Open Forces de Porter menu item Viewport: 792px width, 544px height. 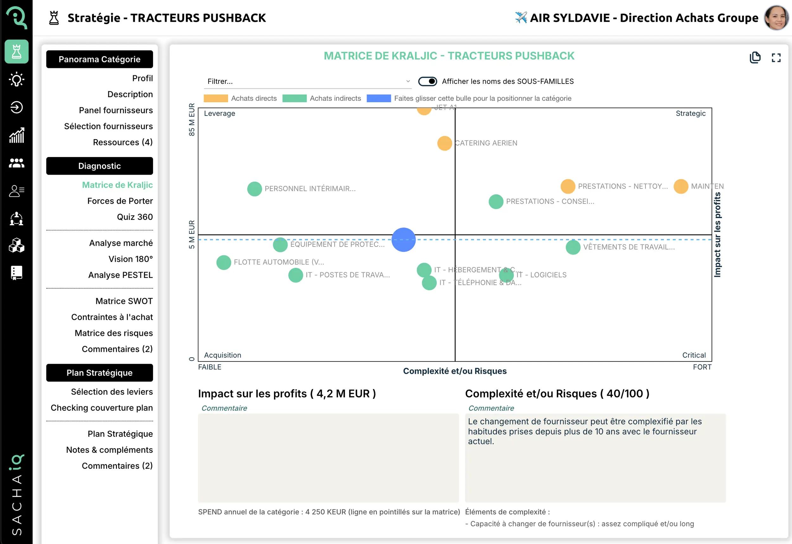click(120, 201)
